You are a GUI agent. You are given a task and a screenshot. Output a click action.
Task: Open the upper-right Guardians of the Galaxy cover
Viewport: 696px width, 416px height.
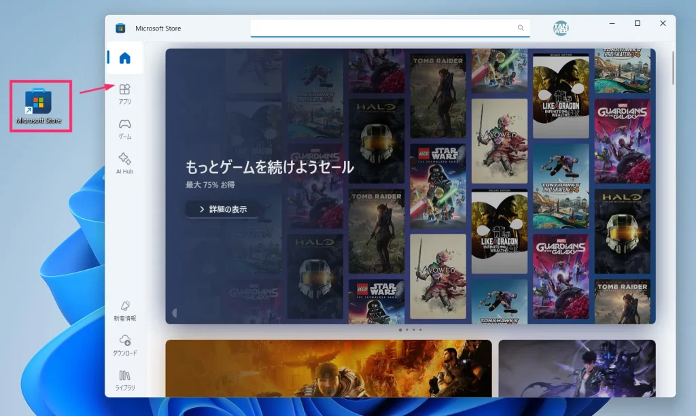click(x=623, y=141)
